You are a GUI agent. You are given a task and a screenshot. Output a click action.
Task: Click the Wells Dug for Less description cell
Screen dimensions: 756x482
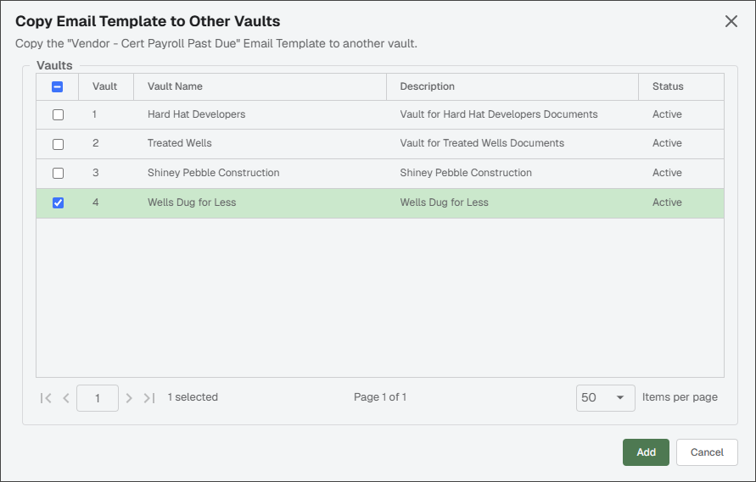click(512, 202)
